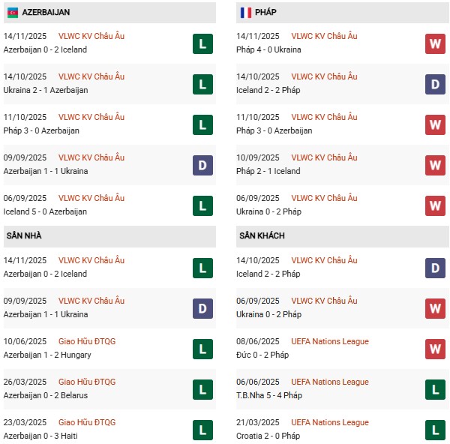Click L badge for Iceland 5-0 Azerbaijan
Image resolution: width=450 pixels, height=444 pixels.
[x=202, y=205]
